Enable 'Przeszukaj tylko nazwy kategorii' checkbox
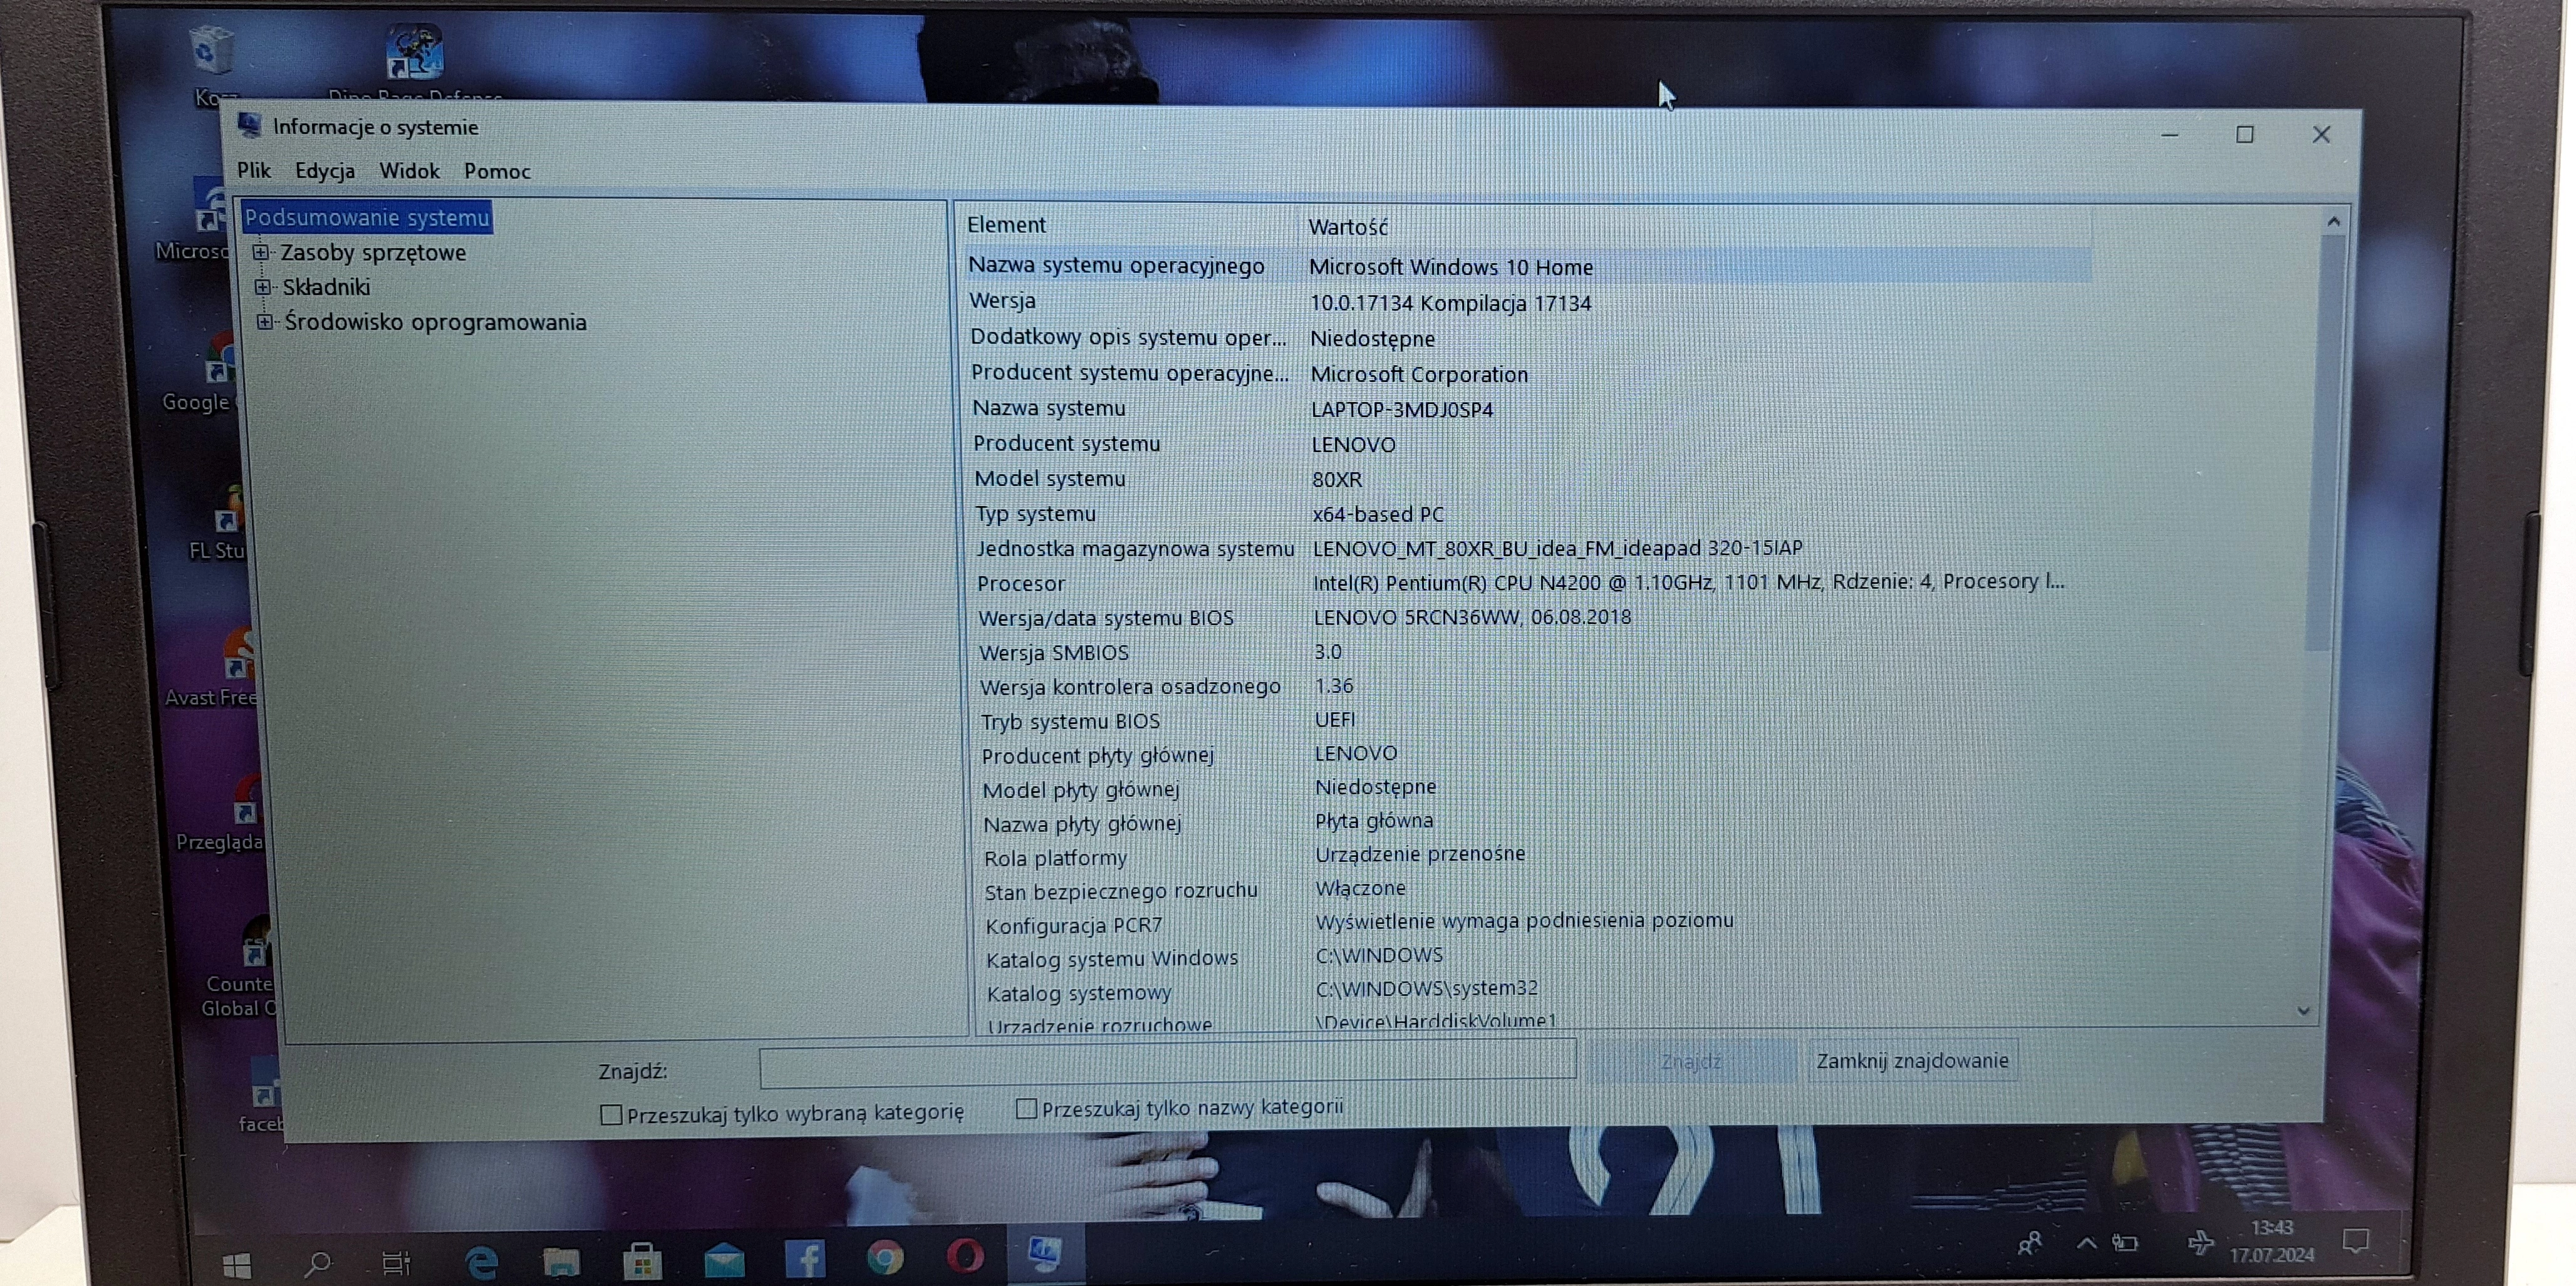 click(1026, 1108)
